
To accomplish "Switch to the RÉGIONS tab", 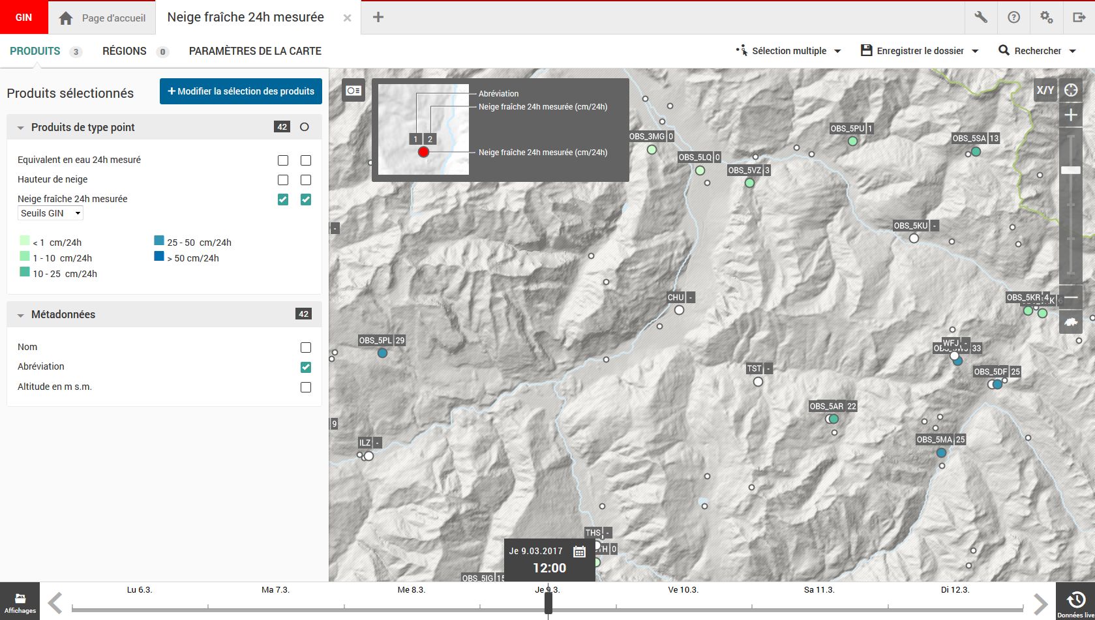I will (125, 51).
